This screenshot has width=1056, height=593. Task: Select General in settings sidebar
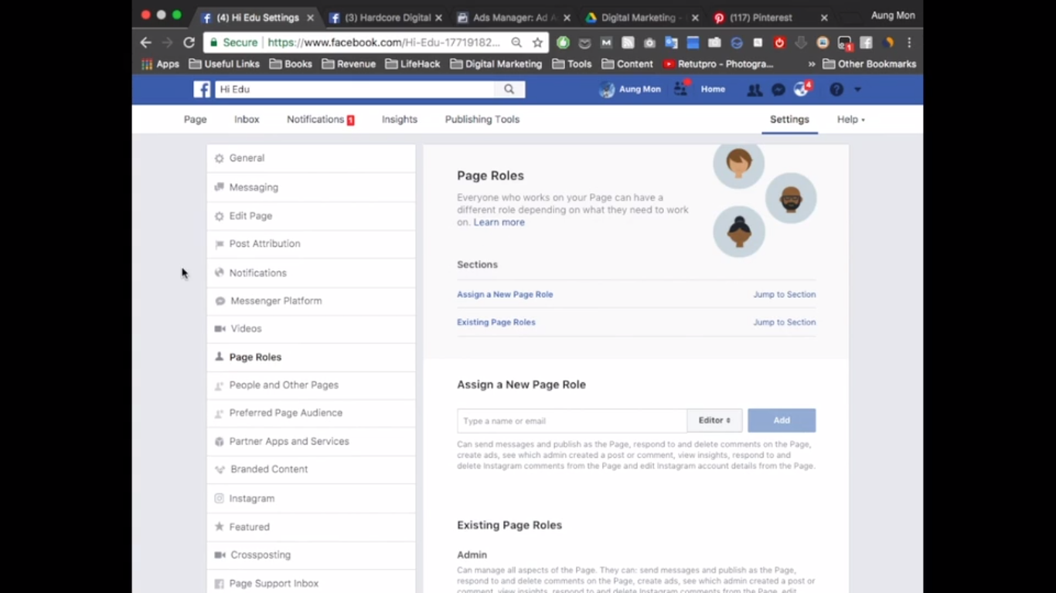point(311,158)
